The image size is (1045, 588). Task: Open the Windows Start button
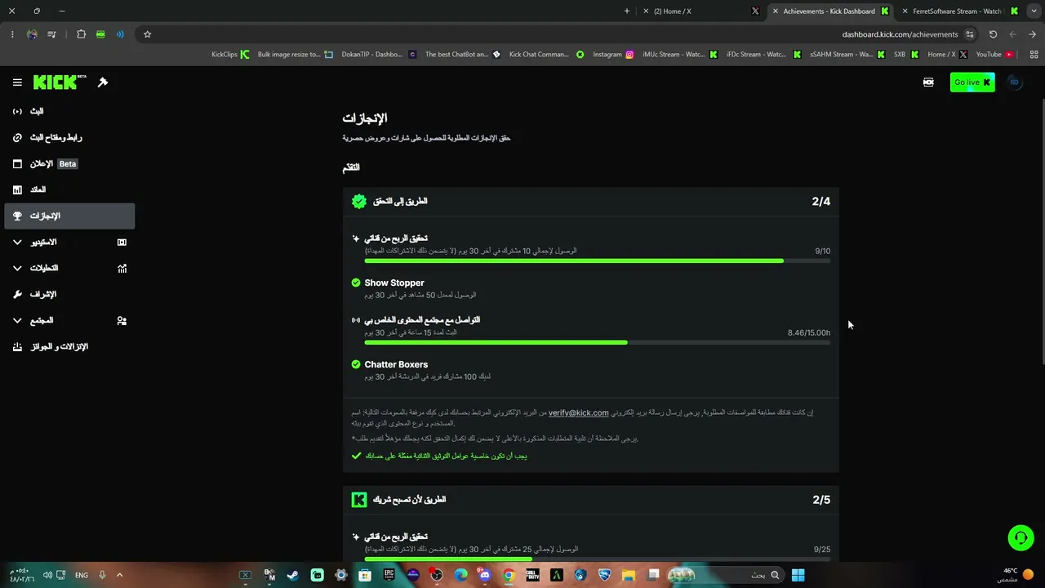coord(798,575)
